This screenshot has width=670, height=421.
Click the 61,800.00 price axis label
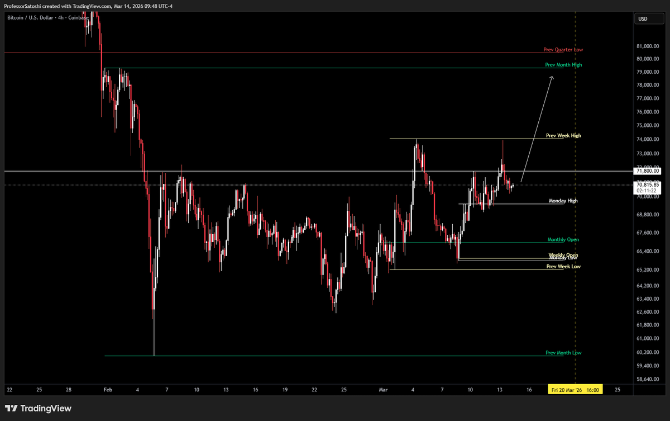pyautogui.click(x=648, y=325)
